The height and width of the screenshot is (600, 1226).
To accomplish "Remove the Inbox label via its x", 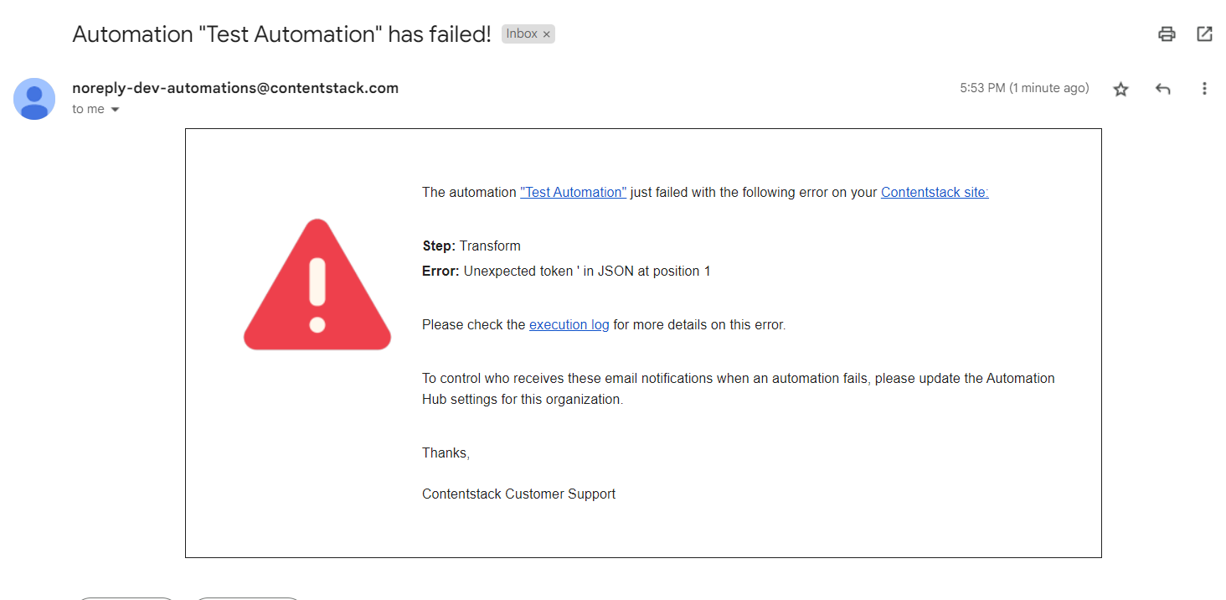I will pyautogui.click(x=547, y=34).
